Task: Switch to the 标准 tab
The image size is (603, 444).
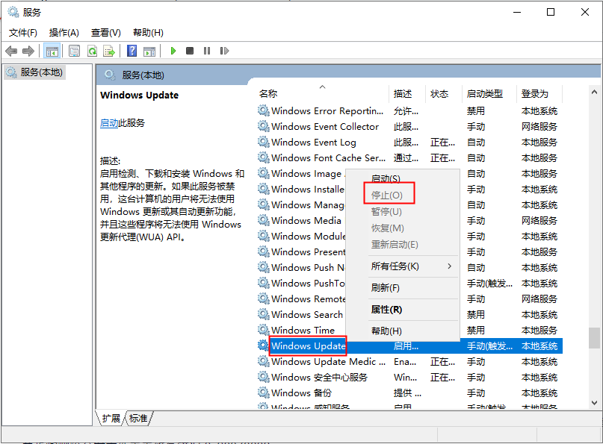Action: click(x=138, y=419)
